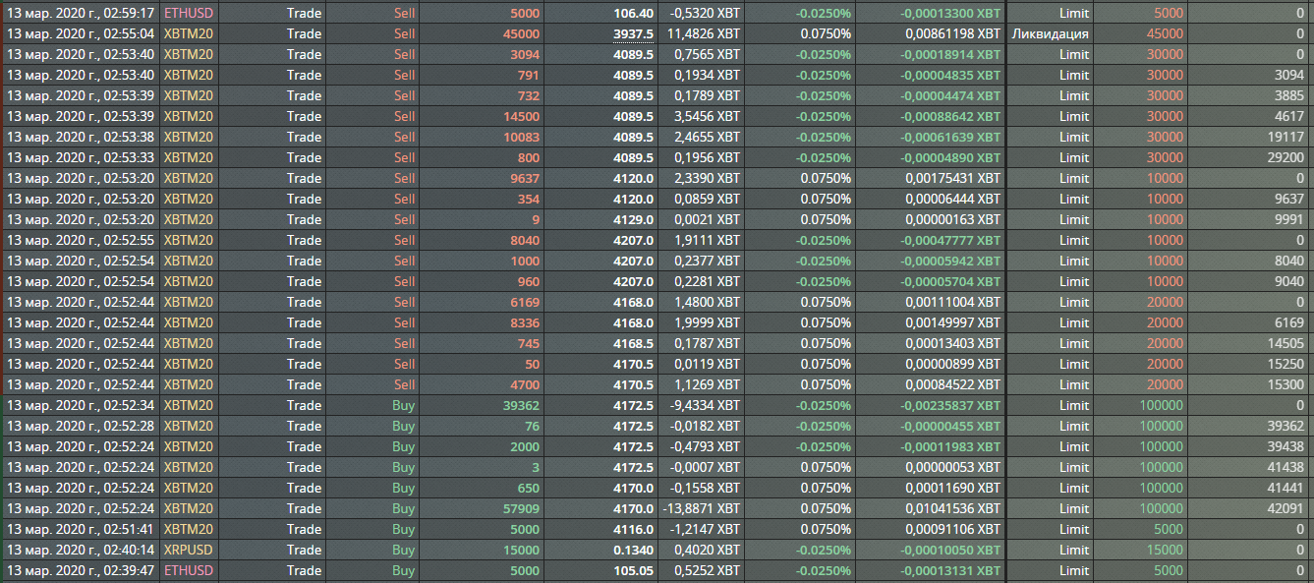Open the ETHUSD symbol in the 02:59:17 row

click(x=189, y=14)
